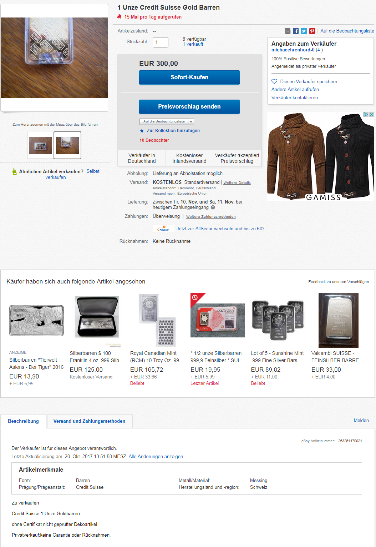Switch to Versand und Zahlungsmethoden tab
Screen dimensions: 376x547
pos(90,421)
